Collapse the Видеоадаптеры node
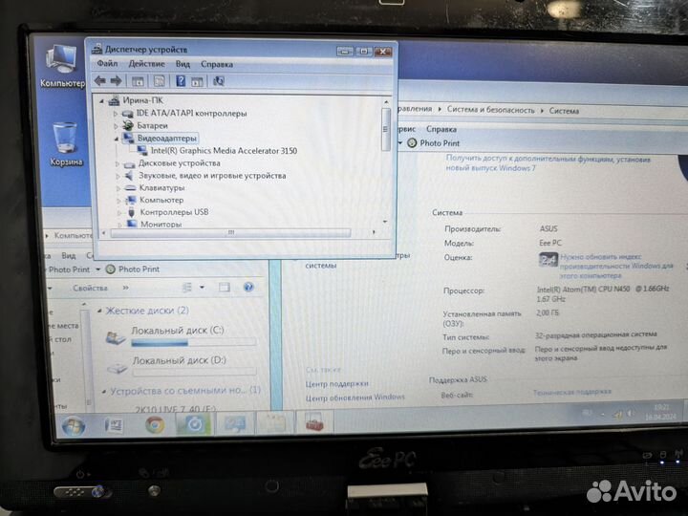 coord(117,139)
